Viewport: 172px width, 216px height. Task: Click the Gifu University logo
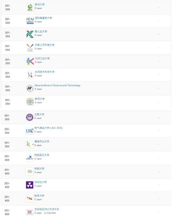[x=30, y=198]
